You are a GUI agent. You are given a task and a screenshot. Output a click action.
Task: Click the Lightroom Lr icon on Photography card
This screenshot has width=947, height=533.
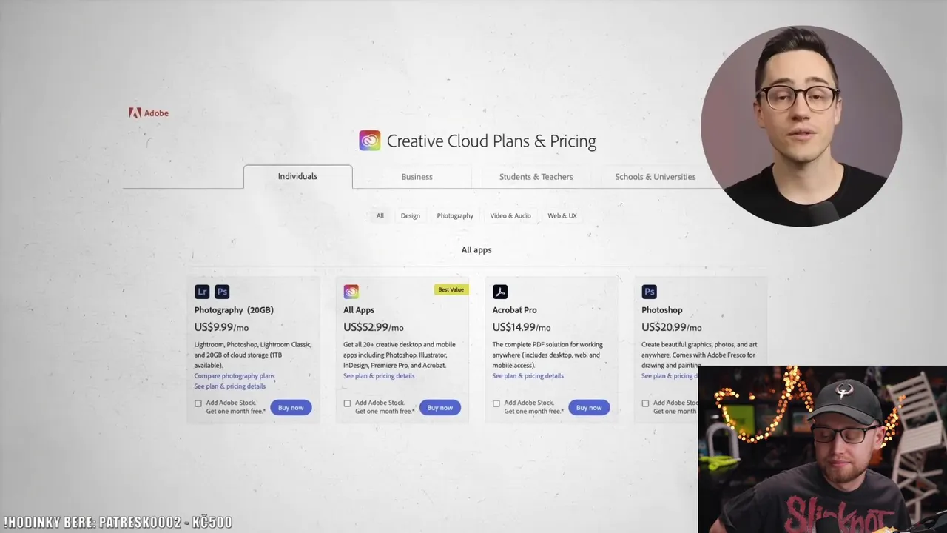tap(202, 292)
